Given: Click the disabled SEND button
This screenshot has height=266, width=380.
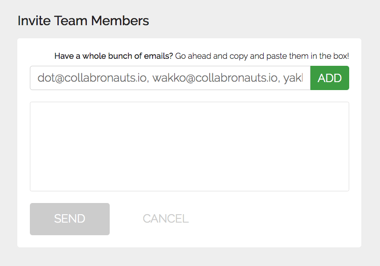Looking at the screenshot, I should (70, 219).
